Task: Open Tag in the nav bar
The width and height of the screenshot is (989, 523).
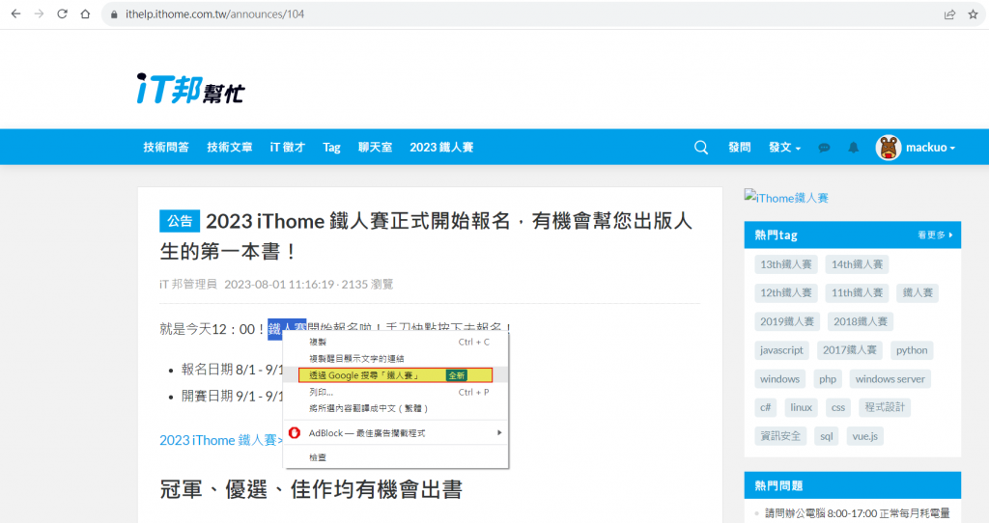Action: click(332, 148)
